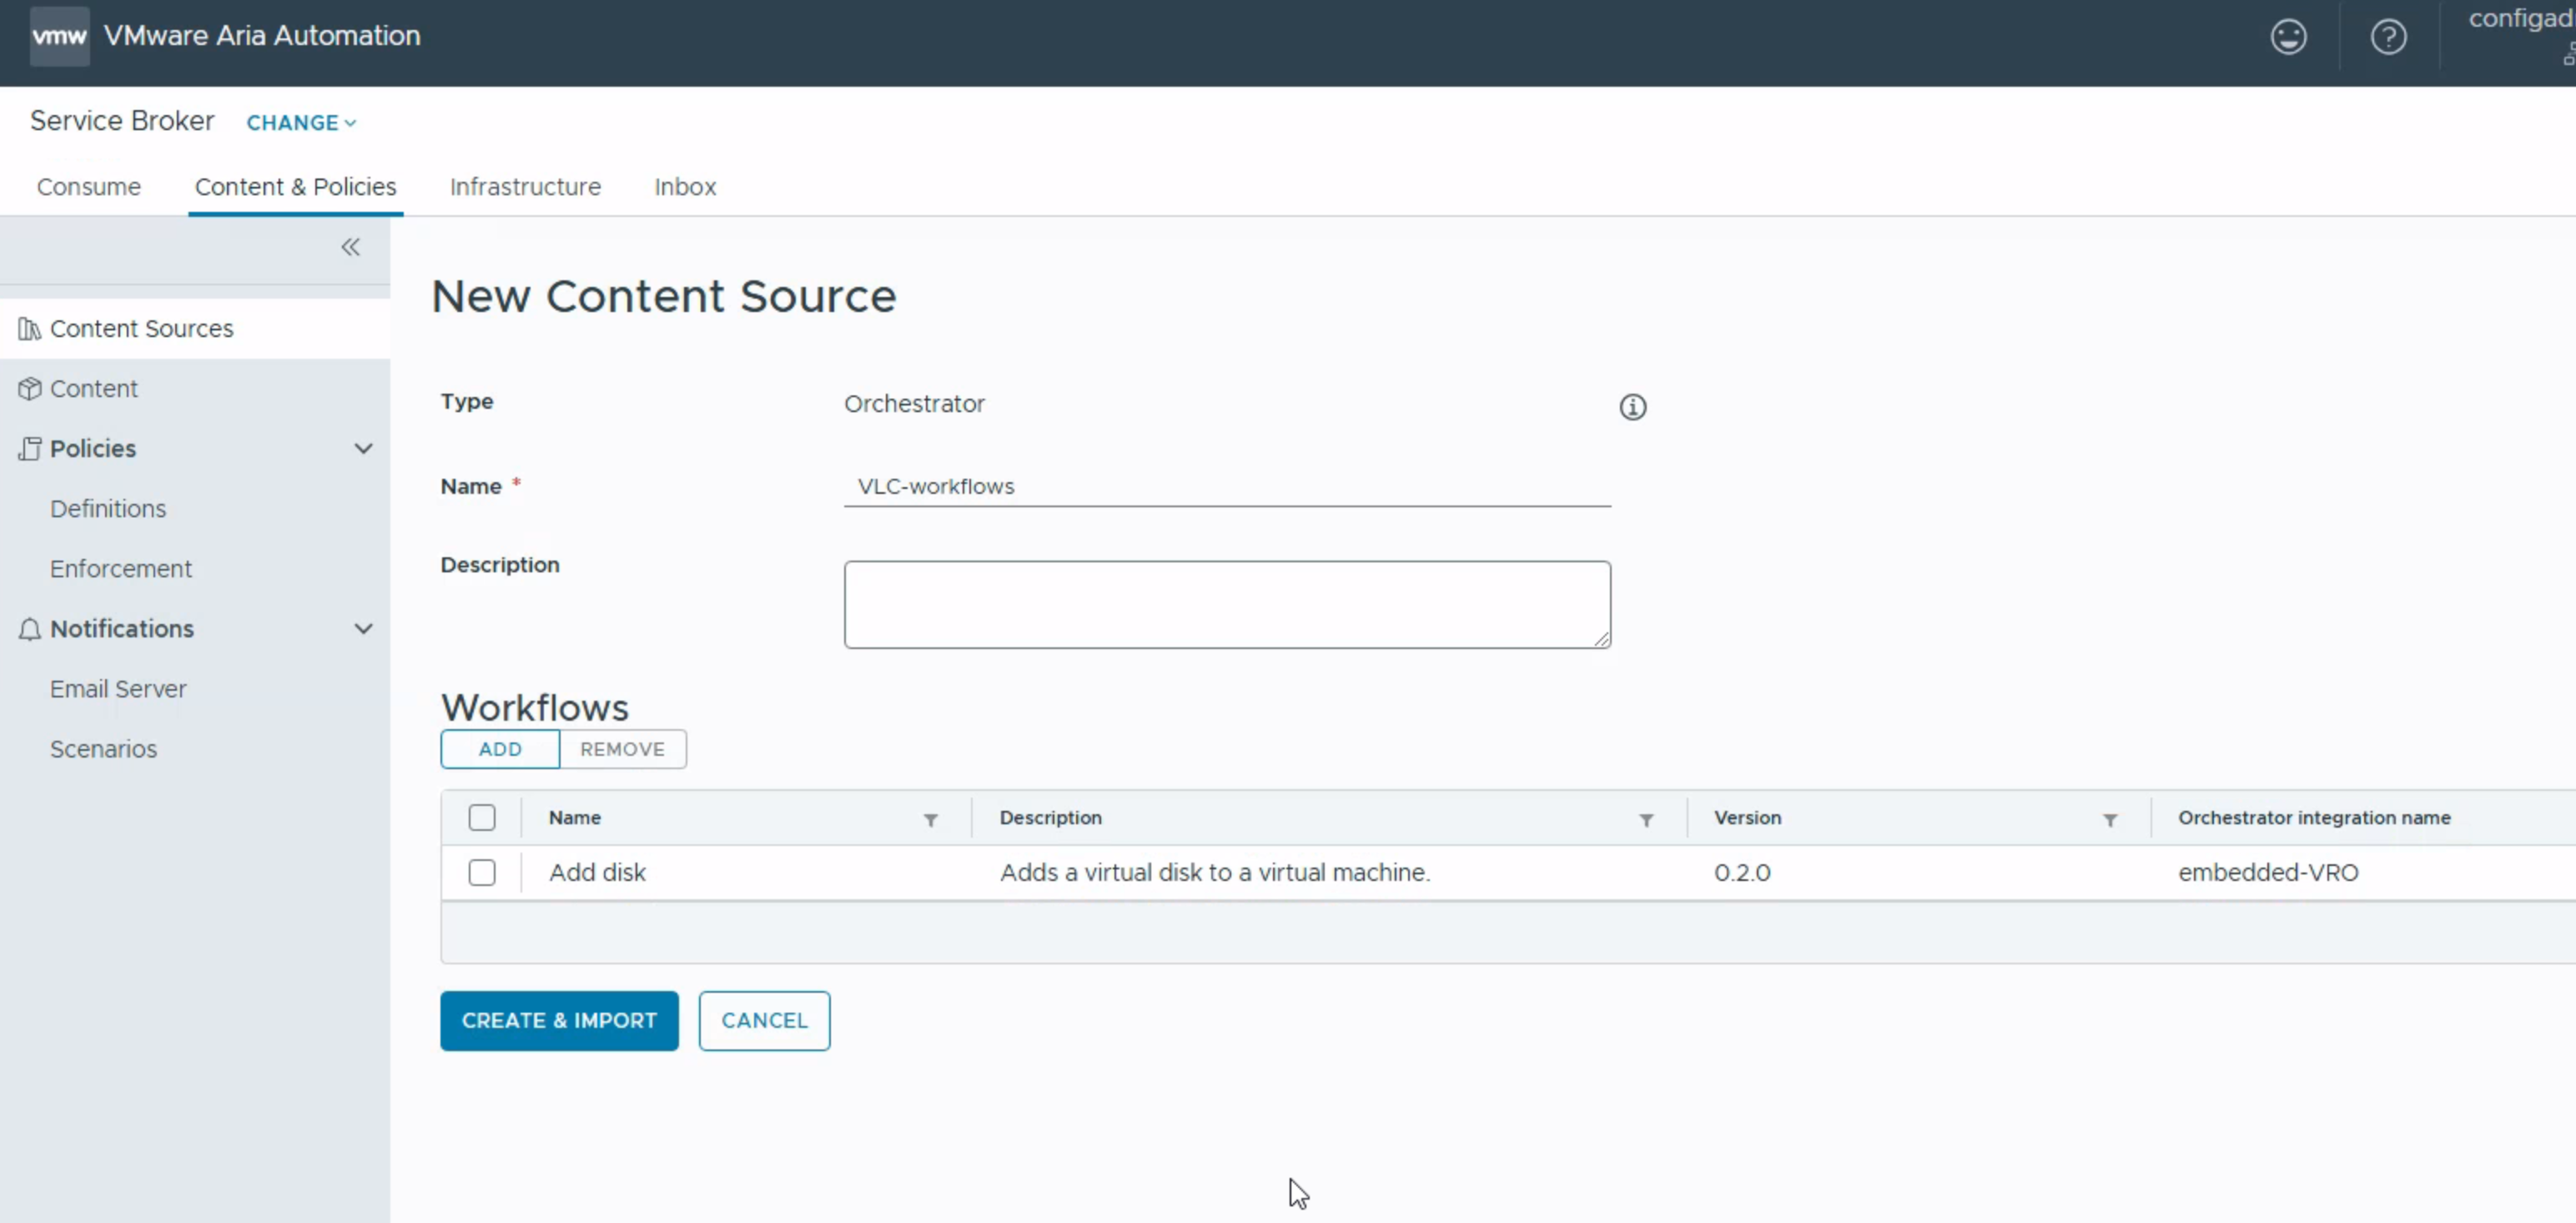2576x1223 pixels.
Task: Collapse the sidebar with double chevron
Action: click(x=350, y=247)
